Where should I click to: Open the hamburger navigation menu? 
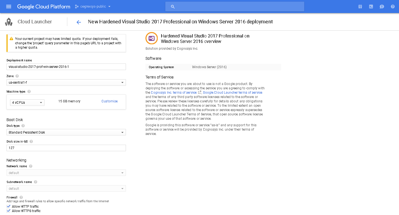coord(9,7)
